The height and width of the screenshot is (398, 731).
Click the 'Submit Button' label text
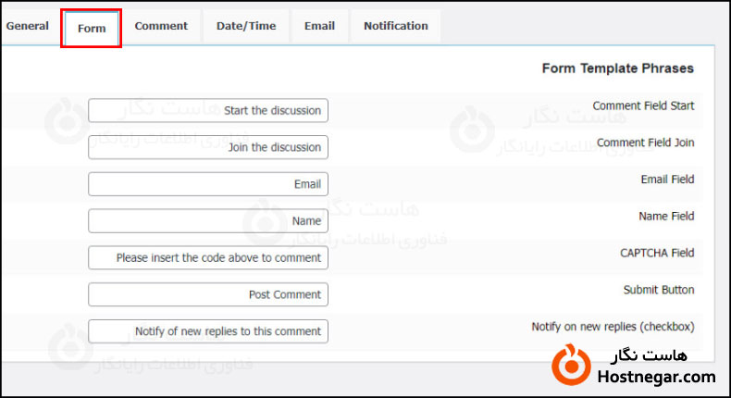659,290
